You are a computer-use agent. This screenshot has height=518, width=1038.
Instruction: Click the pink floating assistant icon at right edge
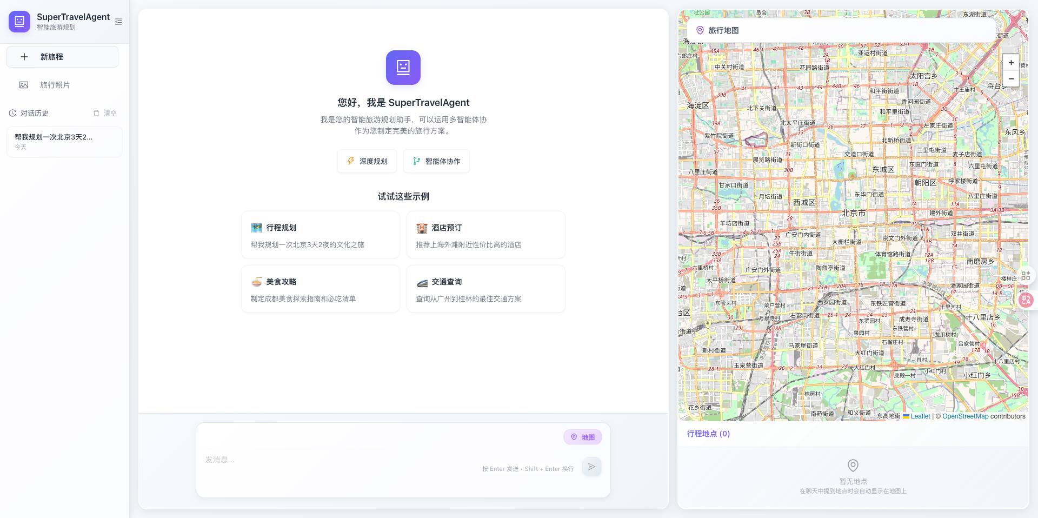coord(1026,300)
